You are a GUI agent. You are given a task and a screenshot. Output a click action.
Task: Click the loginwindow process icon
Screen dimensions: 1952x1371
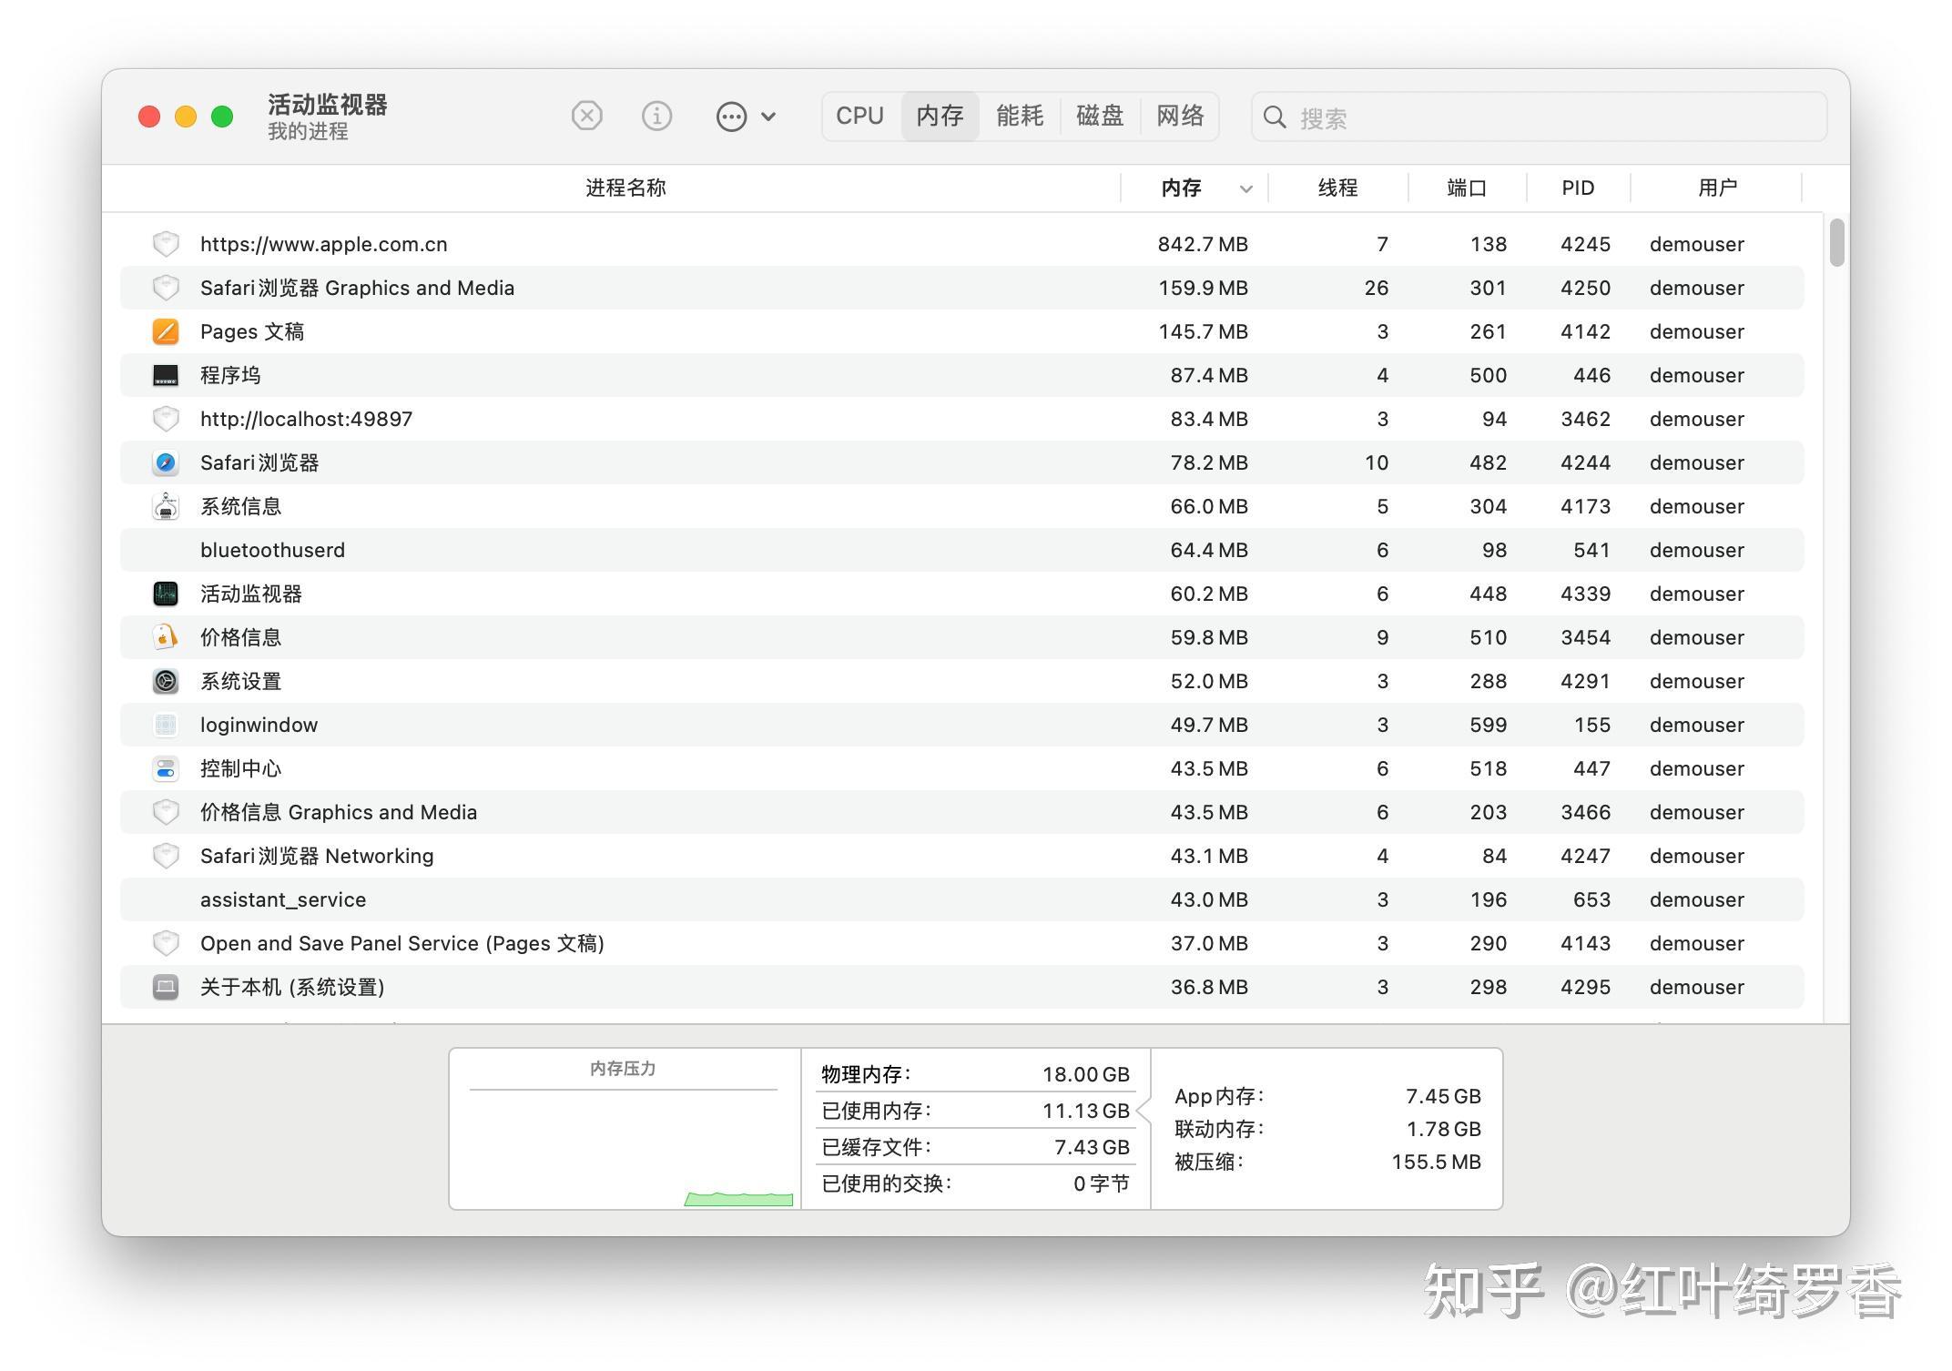tap(165, 725)
